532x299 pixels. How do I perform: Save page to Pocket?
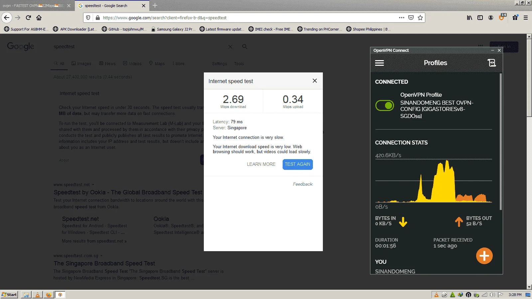point(411,18)
